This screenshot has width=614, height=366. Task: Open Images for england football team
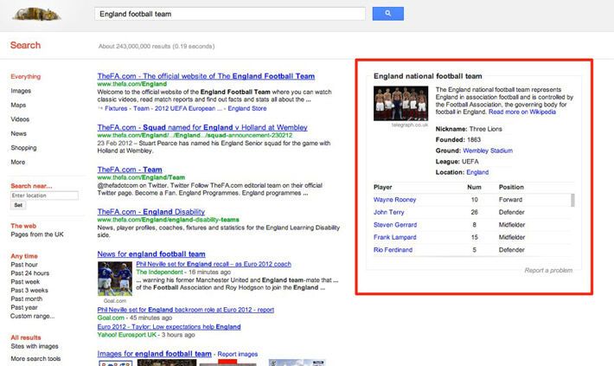tap(154, 354)
